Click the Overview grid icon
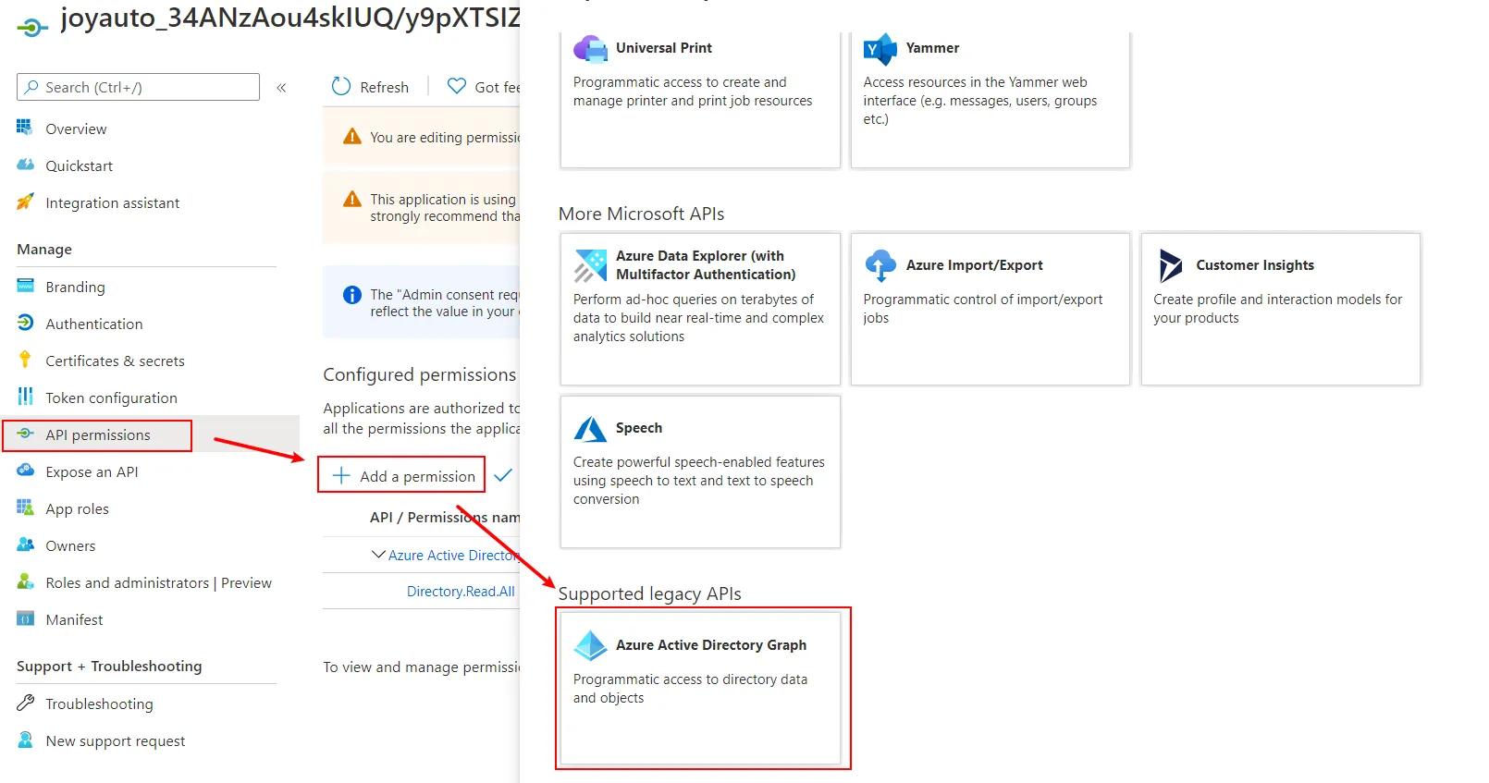1489x783 pixels. click(x=25, y=128)
